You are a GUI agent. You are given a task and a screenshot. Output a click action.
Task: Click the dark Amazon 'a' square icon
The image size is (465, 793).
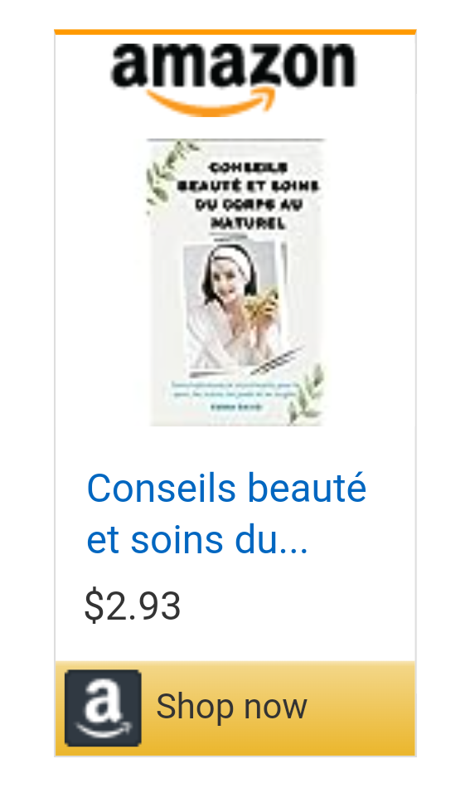point(103,708)
